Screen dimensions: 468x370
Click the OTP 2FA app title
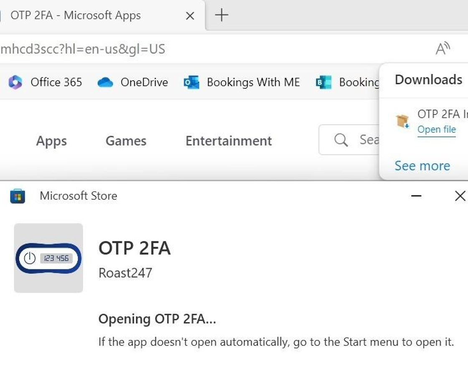[x=135, y=248]
